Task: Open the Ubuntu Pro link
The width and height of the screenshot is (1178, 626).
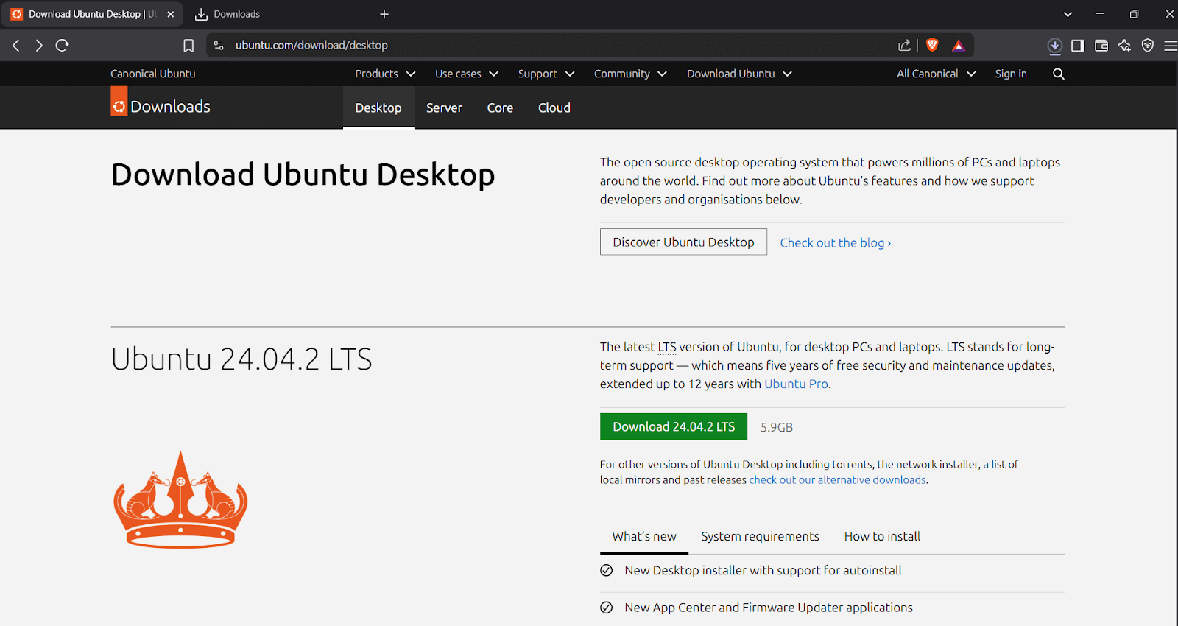Action: (x=796, y=384)
